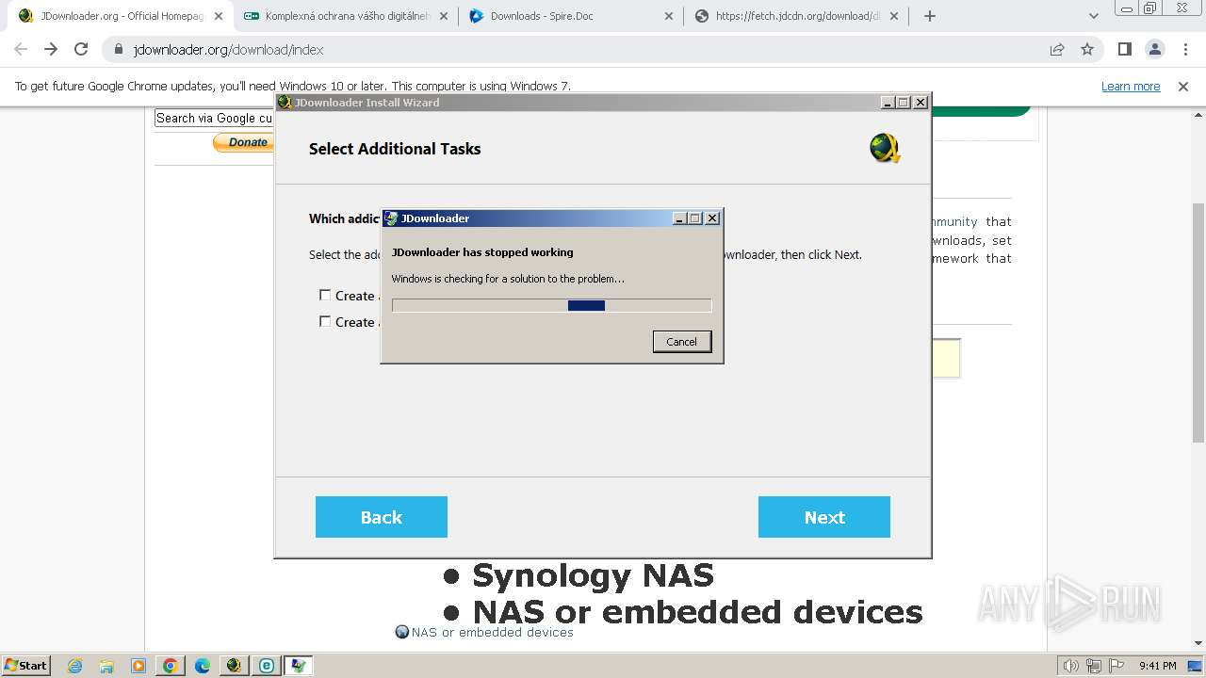1206x678 pixels.
Task: Click the Search via Google custom field
Action: [x=215, y=118]
